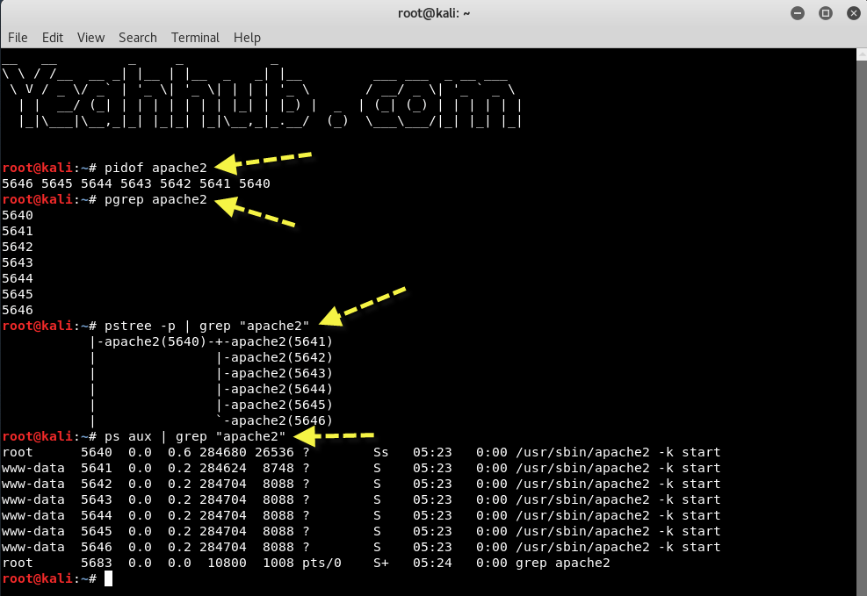This screenshot has width=867, height=596.
Task: Open the Search menu
Action: (x=137, y=38)
